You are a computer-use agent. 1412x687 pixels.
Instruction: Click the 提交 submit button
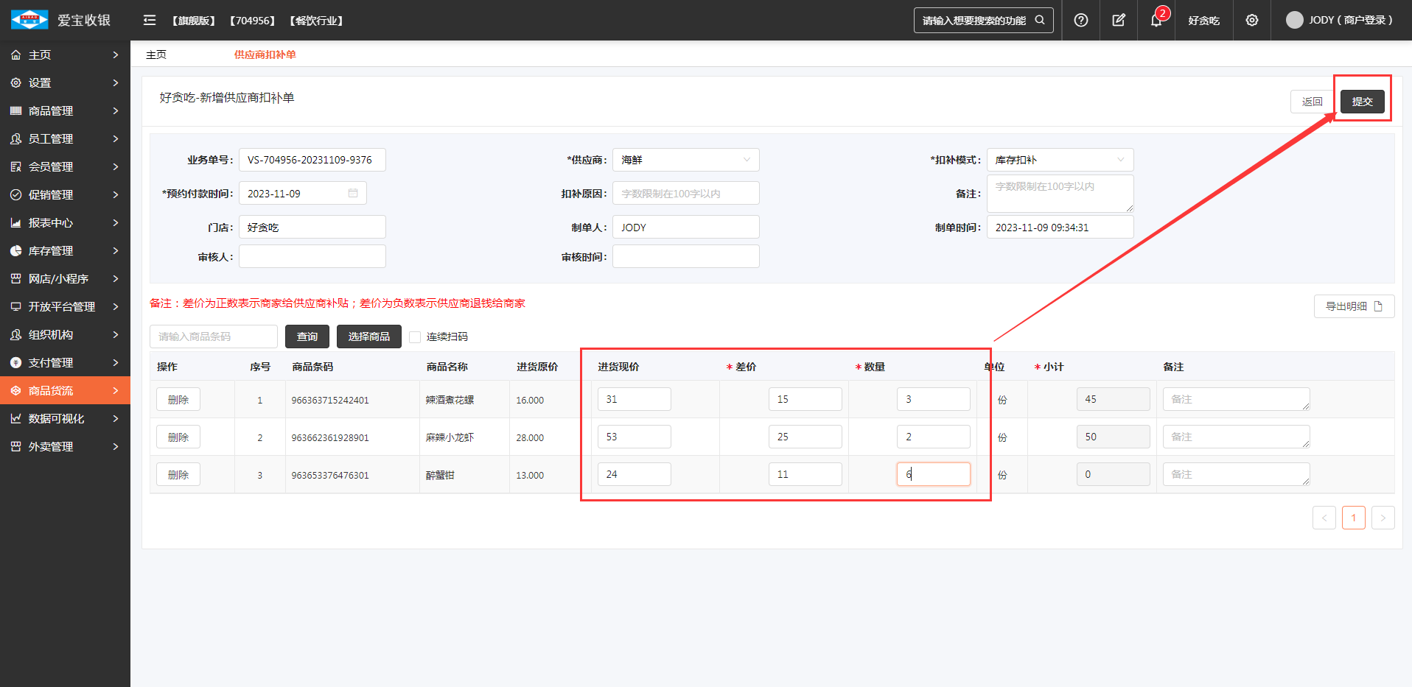(1362, 102)
